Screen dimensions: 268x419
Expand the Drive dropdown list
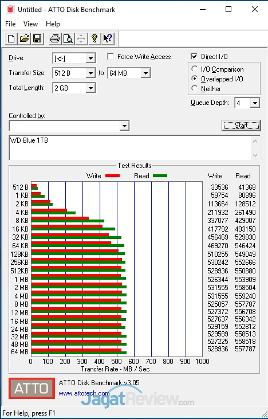click(x=90, y=58)
